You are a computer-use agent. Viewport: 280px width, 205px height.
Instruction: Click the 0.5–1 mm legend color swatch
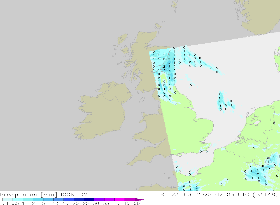18,199
